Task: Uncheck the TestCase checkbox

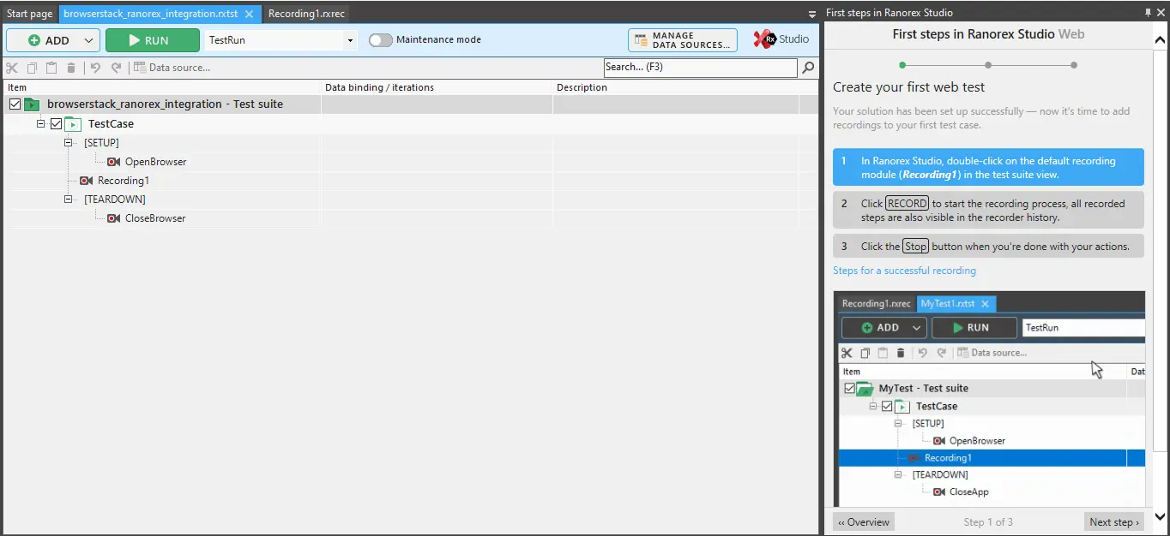Action: (56, 124)
